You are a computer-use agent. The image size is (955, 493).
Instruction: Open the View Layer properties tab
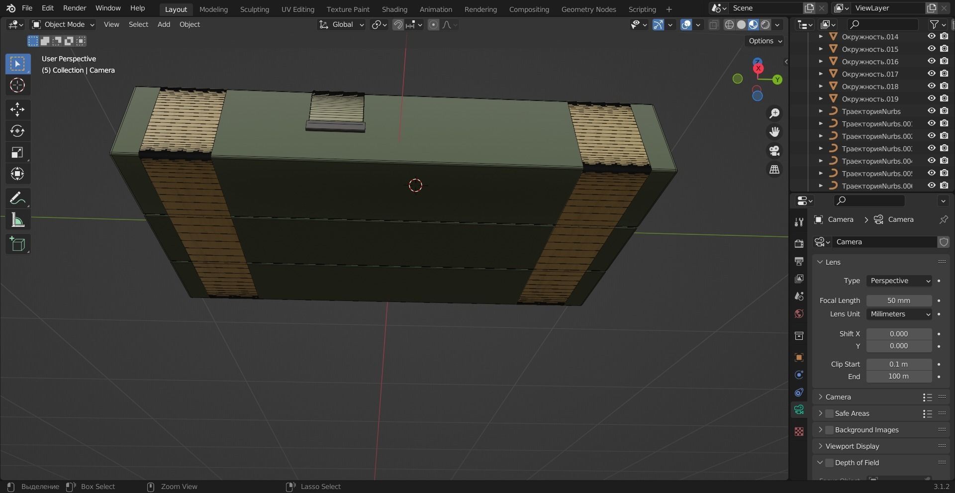(799, 279)
